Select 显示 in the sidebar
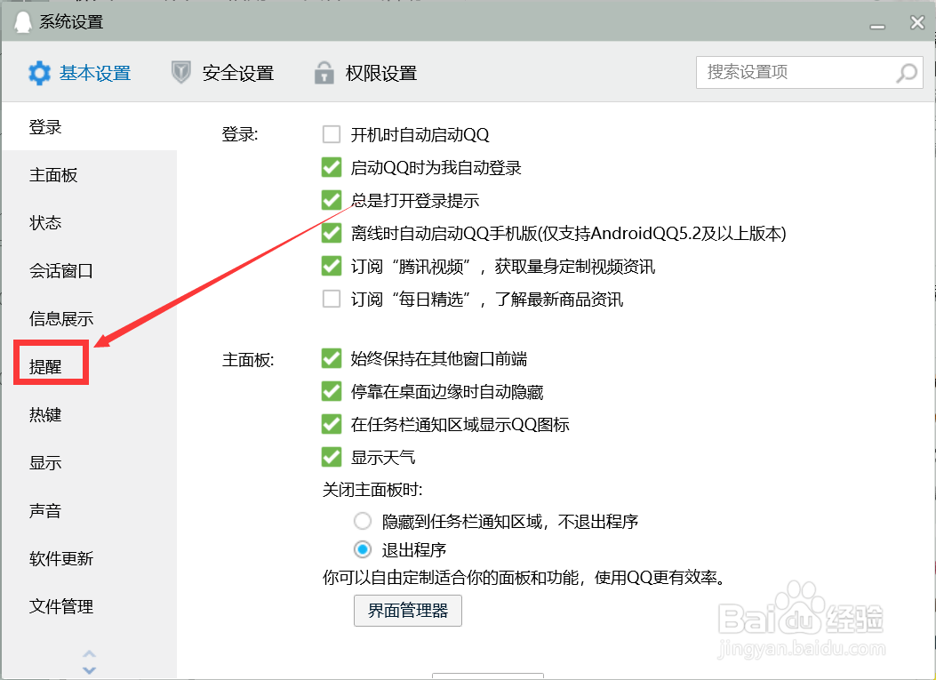The height and width of the screenshot is (680, 936). click(x=90, y=462)
